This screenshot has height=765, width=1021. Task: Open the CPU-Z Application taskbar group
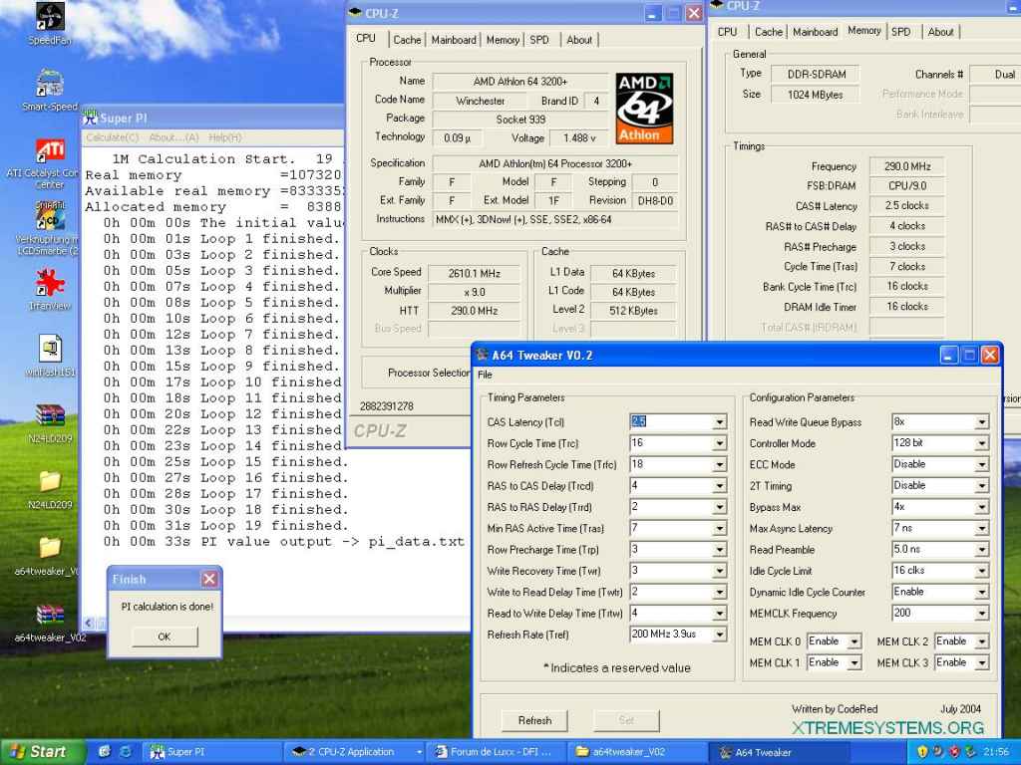click(x=355, y=752)
